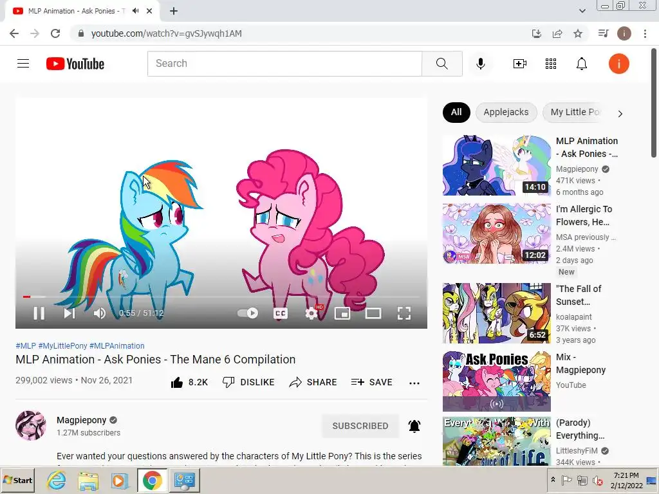Open a new browser tab

174,11
